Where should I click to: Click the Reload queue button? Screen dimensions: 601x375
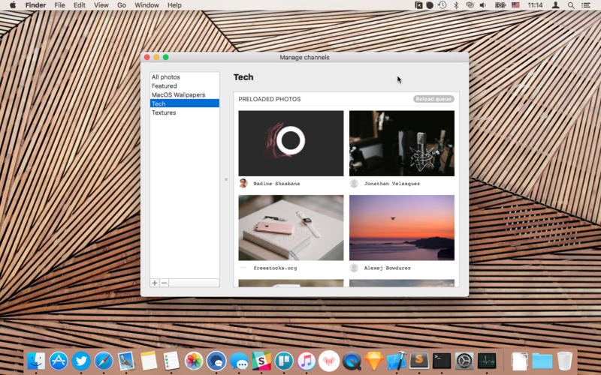pyautogui.click(x=433, y=99)
